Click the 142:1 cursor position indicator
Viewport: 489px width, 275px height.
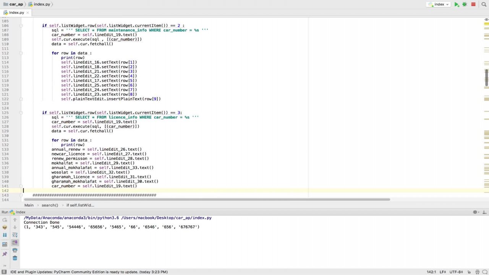[x=431, y=272]
